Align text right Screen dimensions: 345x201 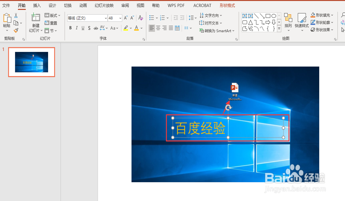click(165, 28)
